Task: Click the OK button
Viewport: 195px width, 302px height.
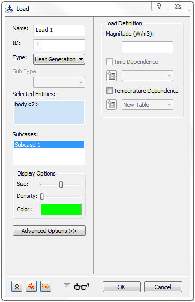Action: [x=122, y=287]
